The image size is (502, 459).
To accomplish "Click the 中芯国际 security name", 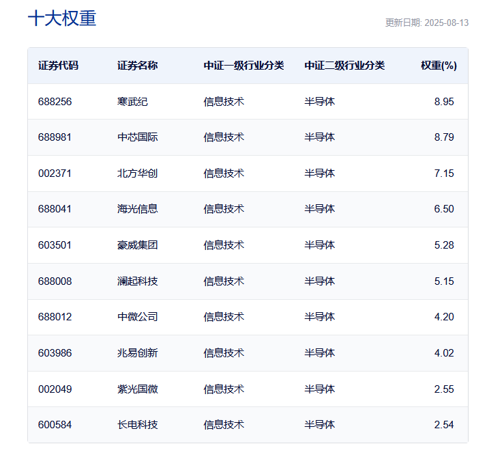I will click(x=137, y=137).
